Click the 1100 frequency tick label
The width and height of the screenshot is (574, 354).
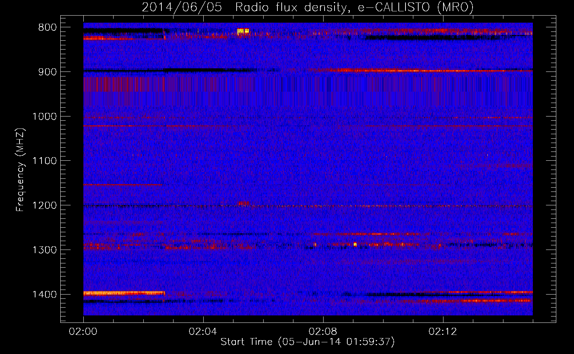44,161
